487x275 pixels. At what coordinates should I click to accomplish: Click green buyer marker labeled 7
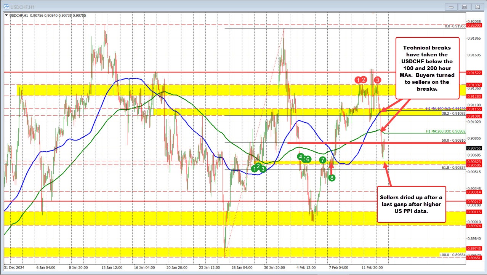pos(322,160)
